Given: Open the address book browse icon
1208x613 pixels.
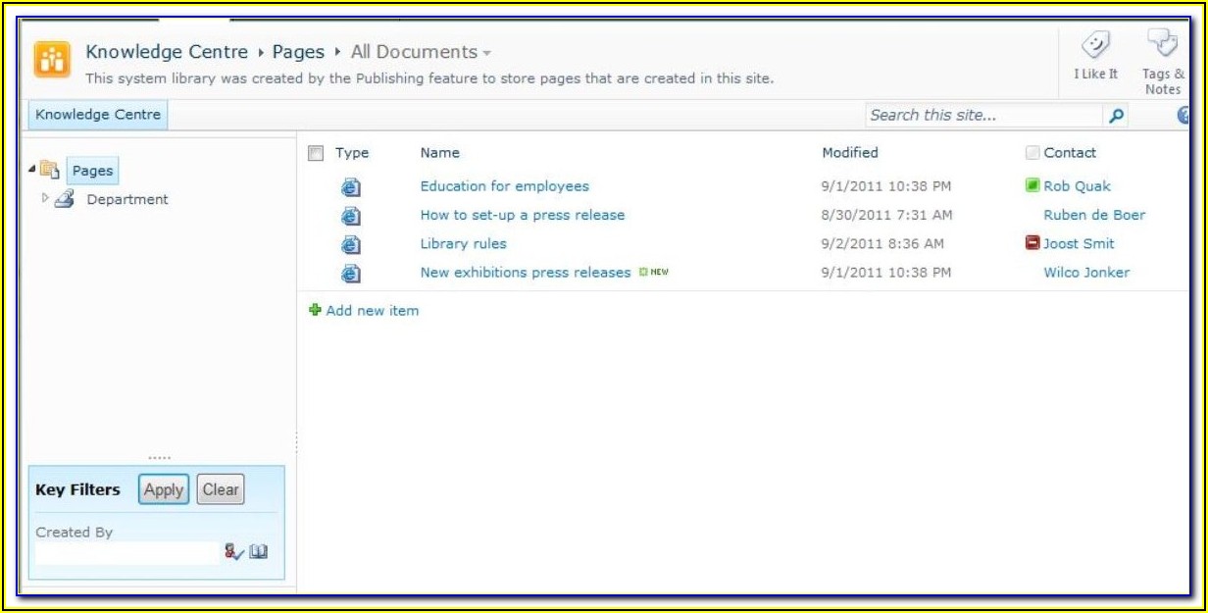Looking at the screenshot, I should (258, 552).
